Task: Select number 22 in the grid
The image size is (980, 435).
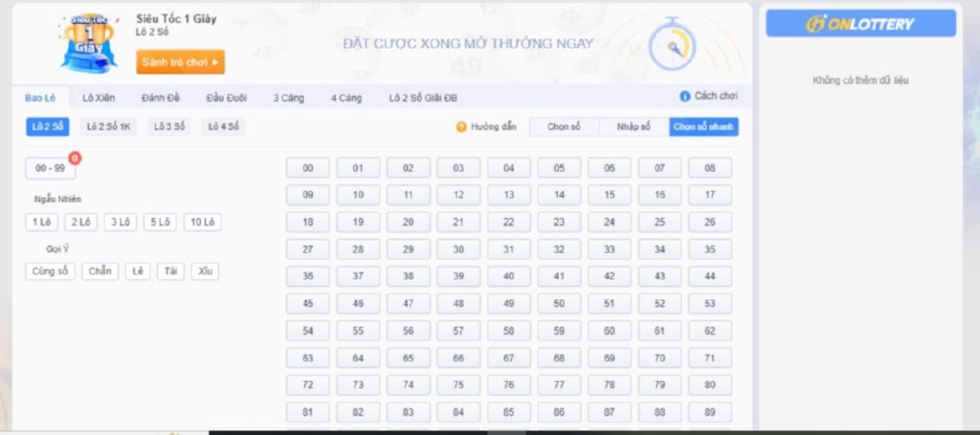Action: pos(509,222)
